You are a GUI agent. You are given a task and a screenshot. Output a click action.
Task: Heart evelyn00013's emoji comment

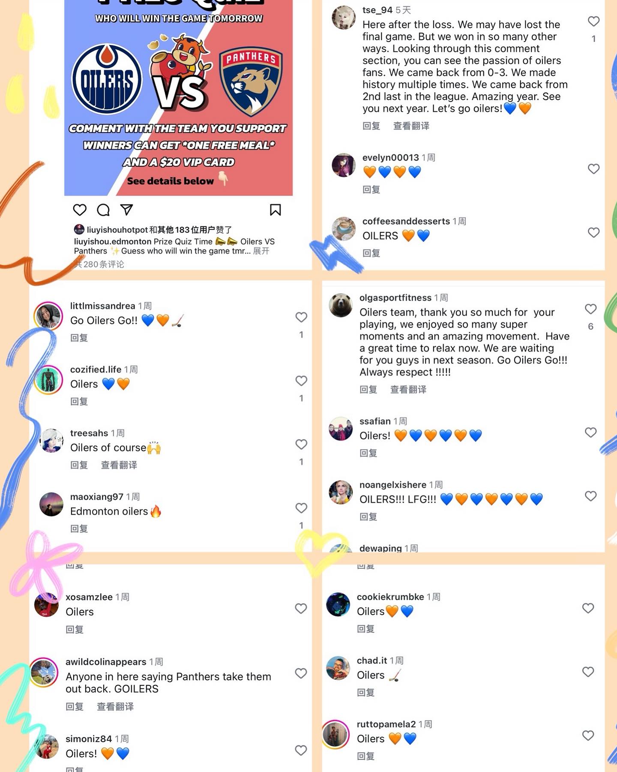593,169
